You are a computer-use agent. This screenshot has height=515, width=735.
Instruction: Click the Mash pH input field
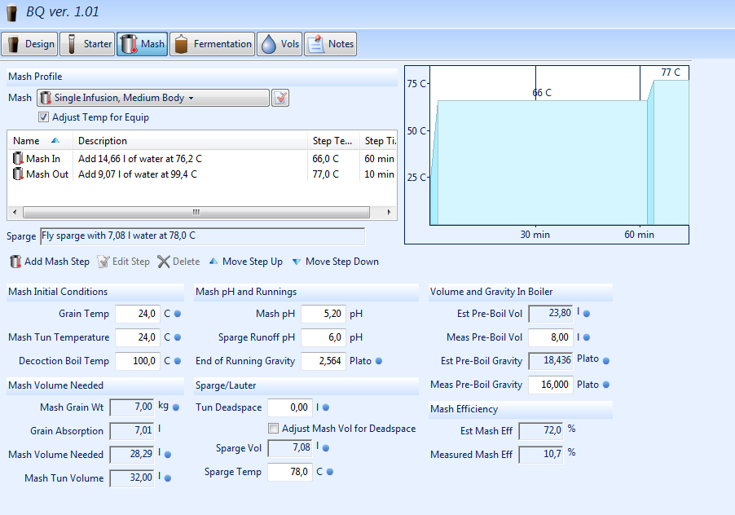[x=323, y=314]
